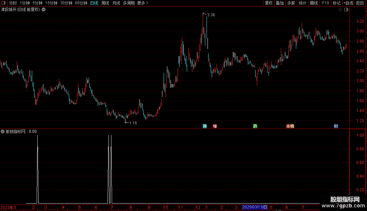Expand the 更多 periods menu
The height and width of the screenshot is (211, 367).
(143, 3)
